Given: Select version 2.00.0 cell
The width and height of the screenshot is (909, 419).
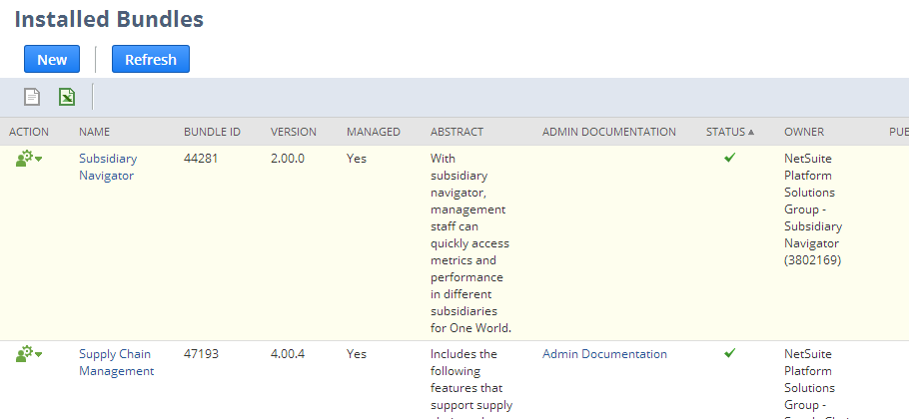Looking at the screenshot, I should [x=288, y=158].
